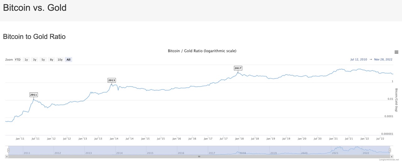
Task: Click the Jul '16 x-axis label
Action: (x=192, y=138)
